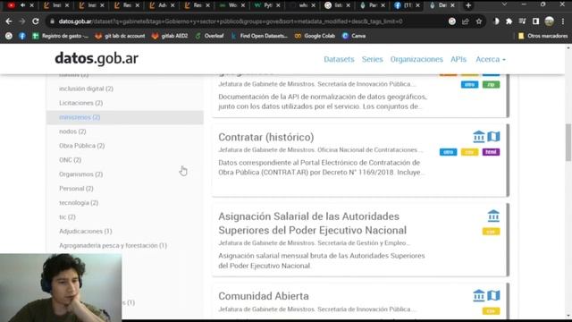Viewport: 572px width, 322px height.
Task: Open the Asignación Salarial de las Autoridades dataset
Action: 312,224
